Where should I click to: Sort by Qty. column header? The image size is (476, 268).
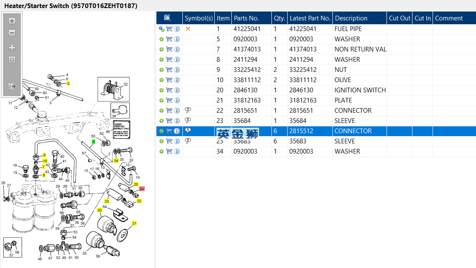coord(280,18)
